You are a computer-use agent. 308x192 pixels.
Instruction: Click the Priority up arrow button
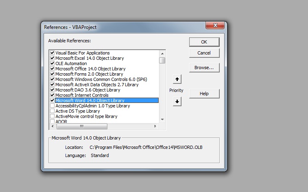(177, 79)
